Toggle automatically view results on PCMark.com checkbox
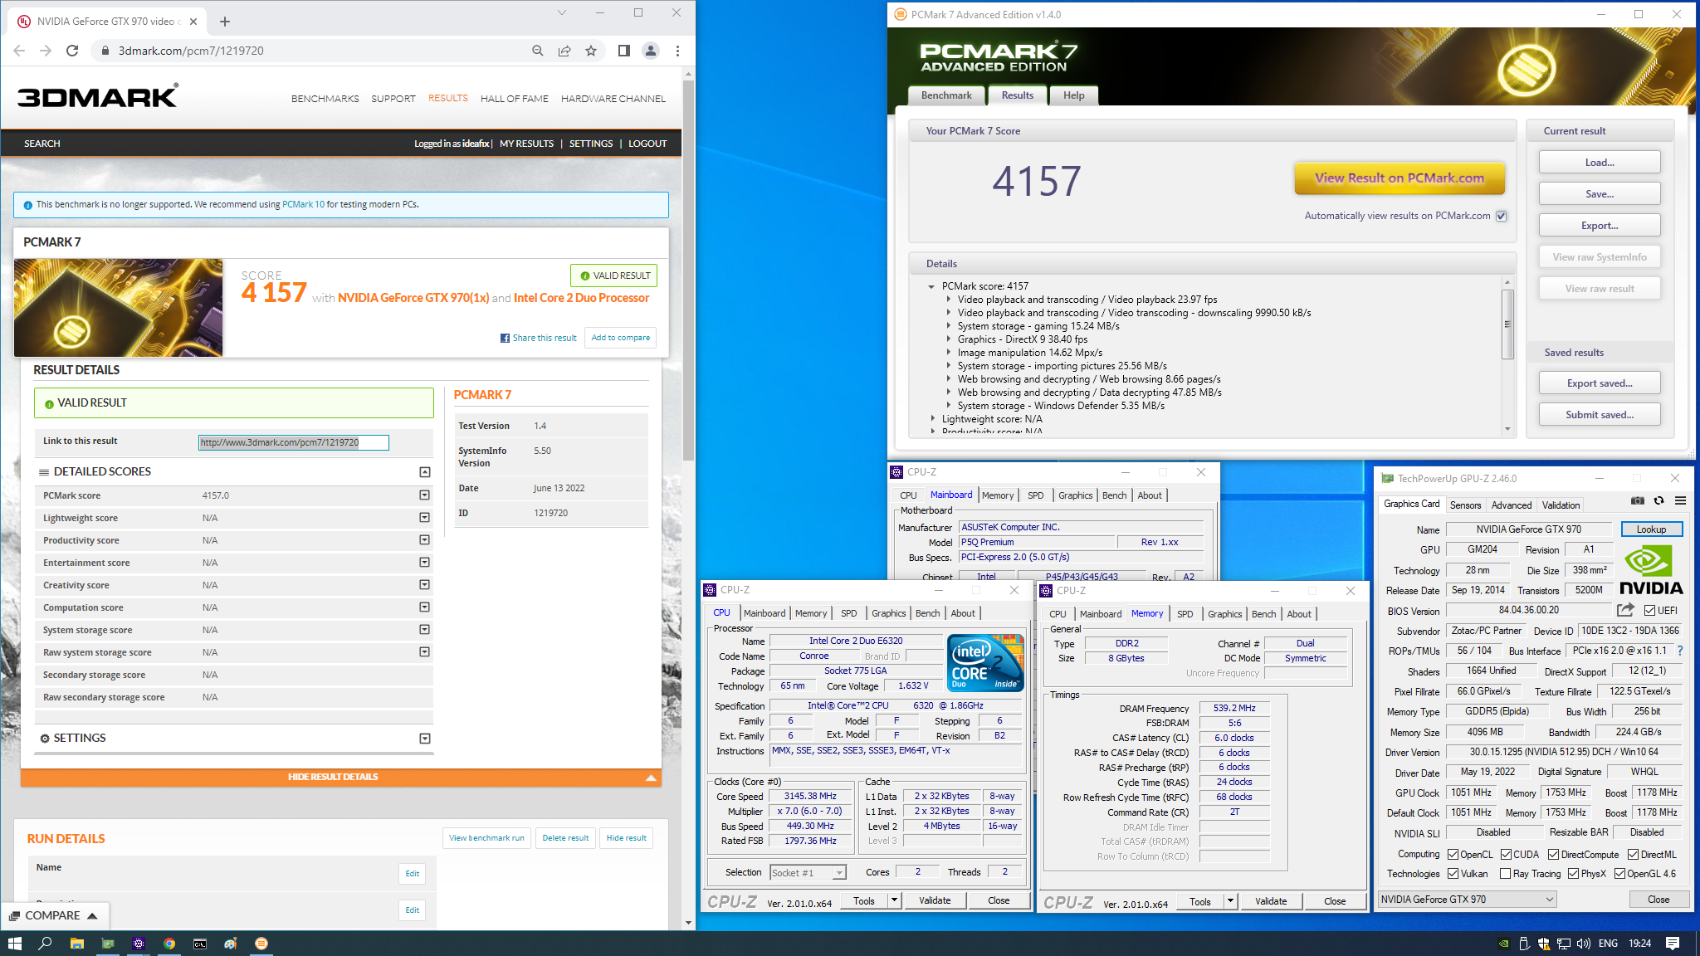The image size is (1700, 956). tap(1501, 216)
